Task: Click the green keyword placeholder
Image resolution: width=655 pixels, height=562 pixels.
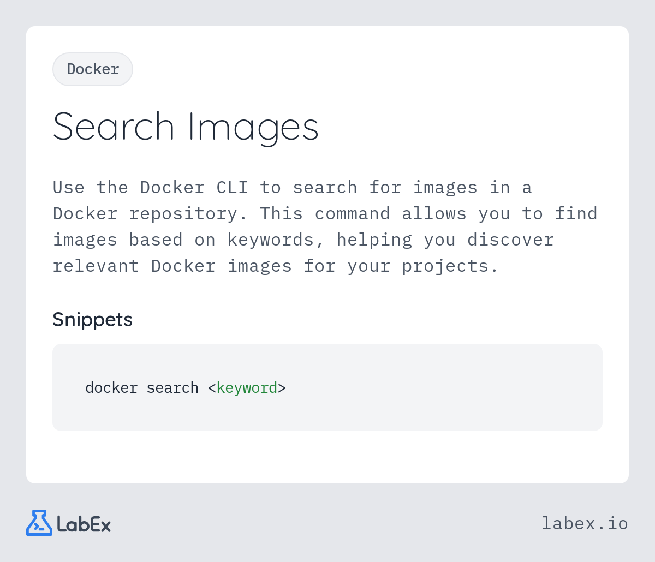Action: (247, 388)
